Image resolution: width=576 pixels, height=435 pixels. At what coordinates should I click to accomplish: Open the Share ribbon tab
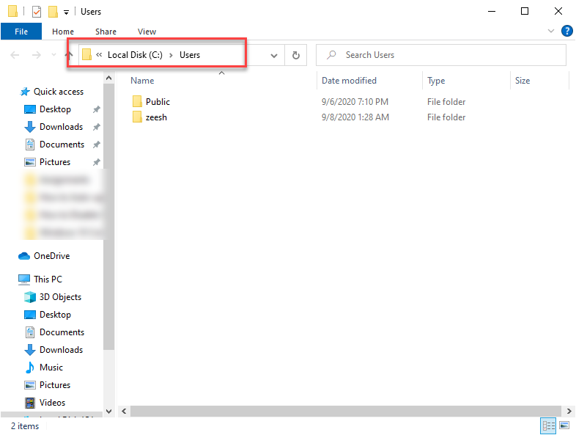106,32
